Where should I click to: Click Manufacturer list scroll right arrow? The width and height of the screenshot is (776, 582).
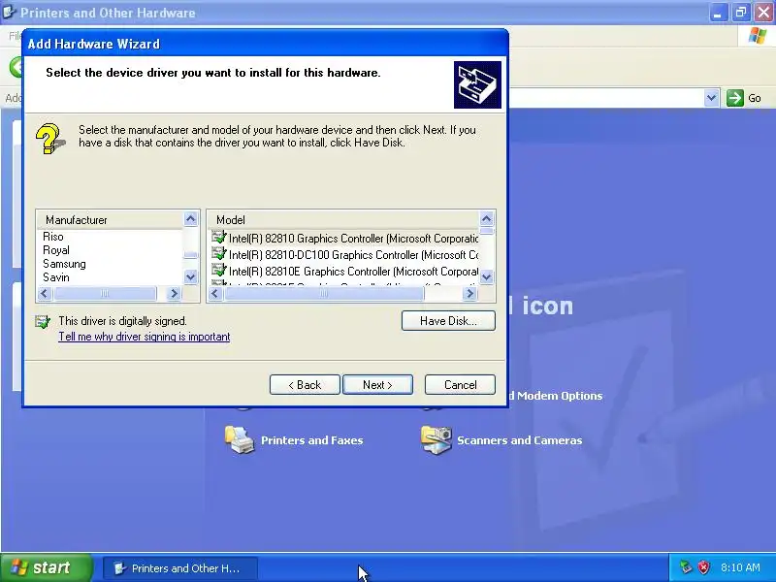pos(174,294)
